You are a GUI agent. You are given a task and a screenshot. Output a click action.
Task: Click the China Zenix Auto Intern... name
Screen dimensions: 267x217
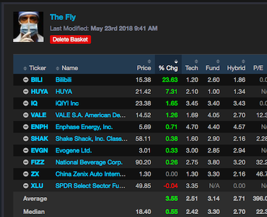coord(91,174)
